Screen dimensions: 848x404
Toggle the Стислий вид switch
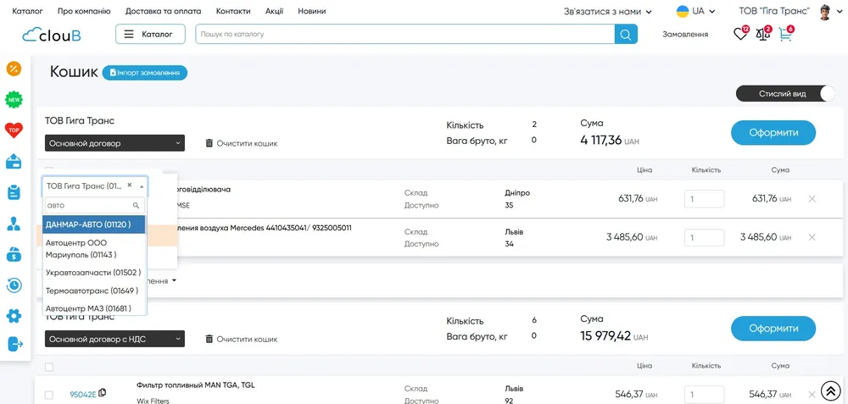pyautogui.click(x=785, y=93)
